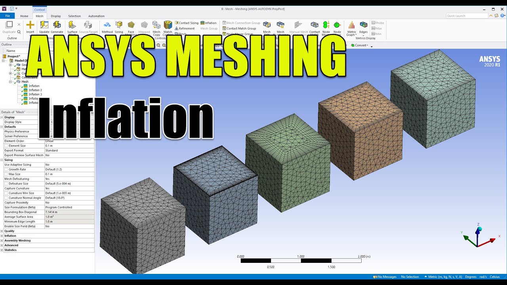Screen dimensions: 507x285
Task: Expand the Assembly Meshing section
Action: pos(2,241)
